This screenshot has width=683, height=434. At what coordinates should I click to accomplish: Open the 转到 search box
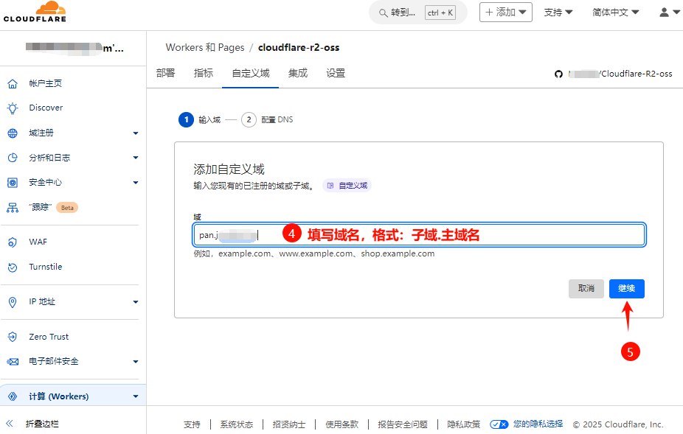[x=417, y=13]
